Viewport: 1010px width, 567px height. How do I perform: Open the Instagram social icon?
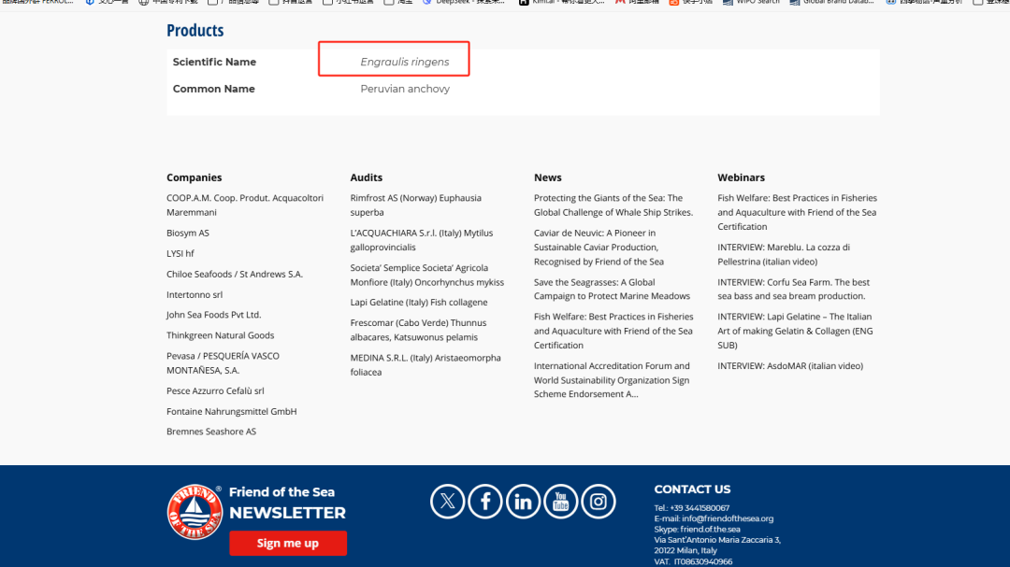tap(599, 502)
